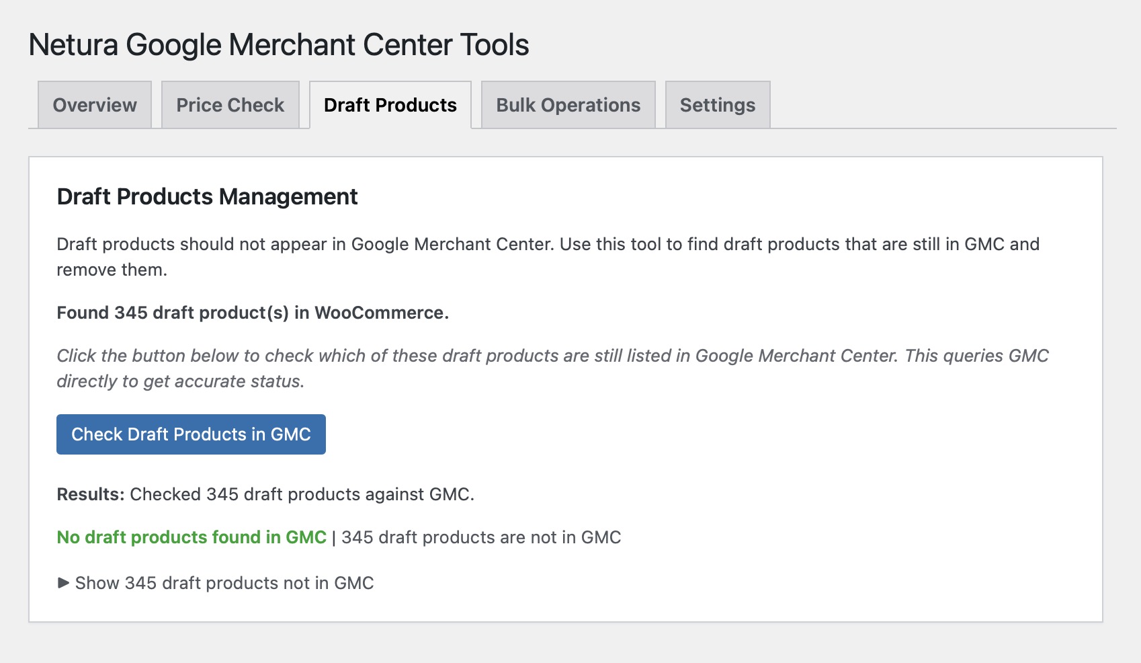
Task: Click the Check Draft Products in GMC button
Action: [x=191, y=434]
